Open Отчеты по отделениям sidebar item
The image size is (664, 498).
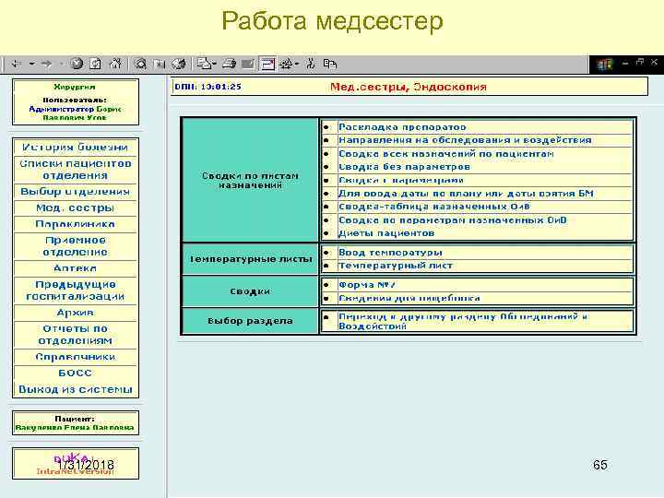(x=76, y=335)
